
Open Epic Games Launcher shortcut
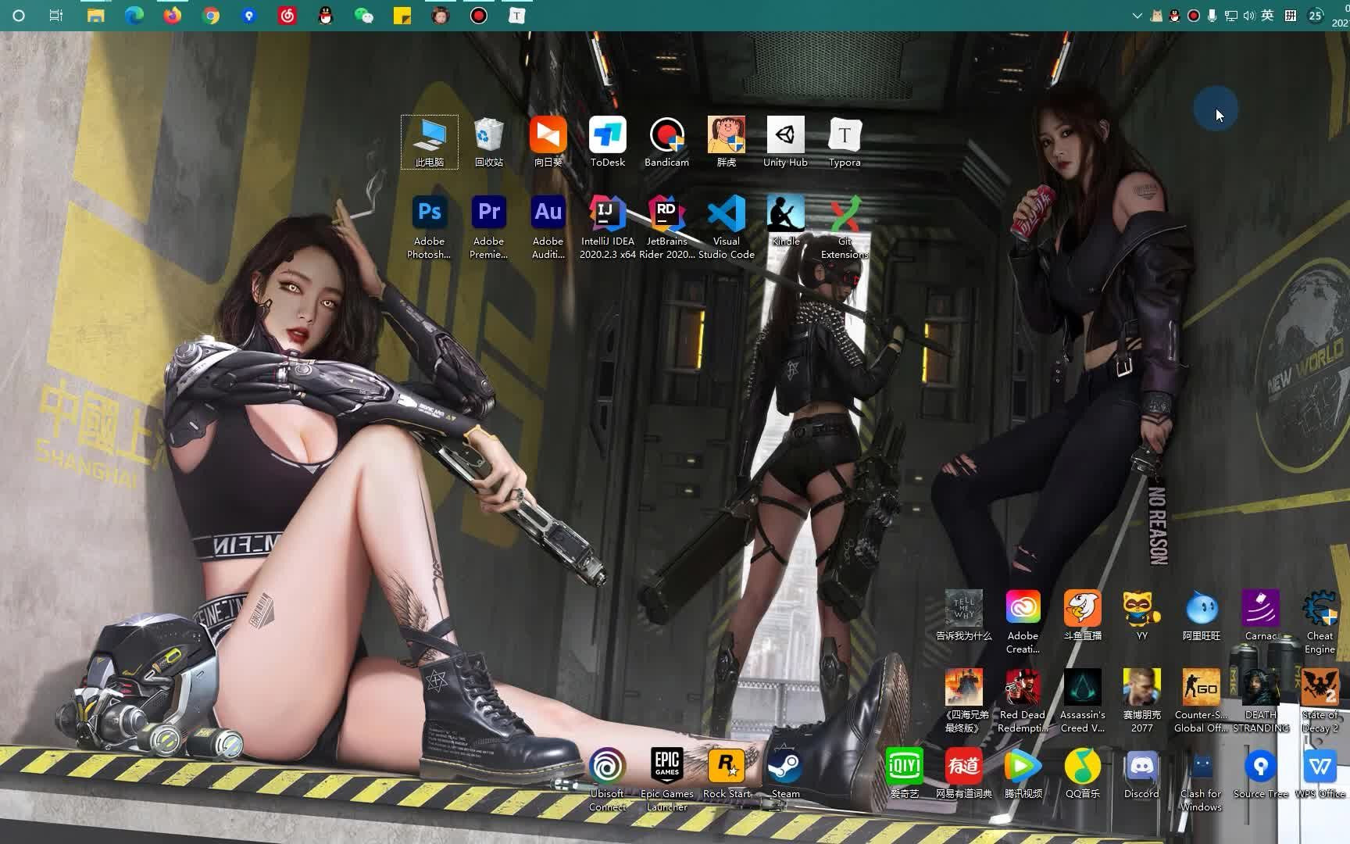[667, 780]
